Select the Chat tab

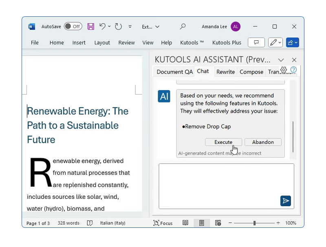[203, 71]
